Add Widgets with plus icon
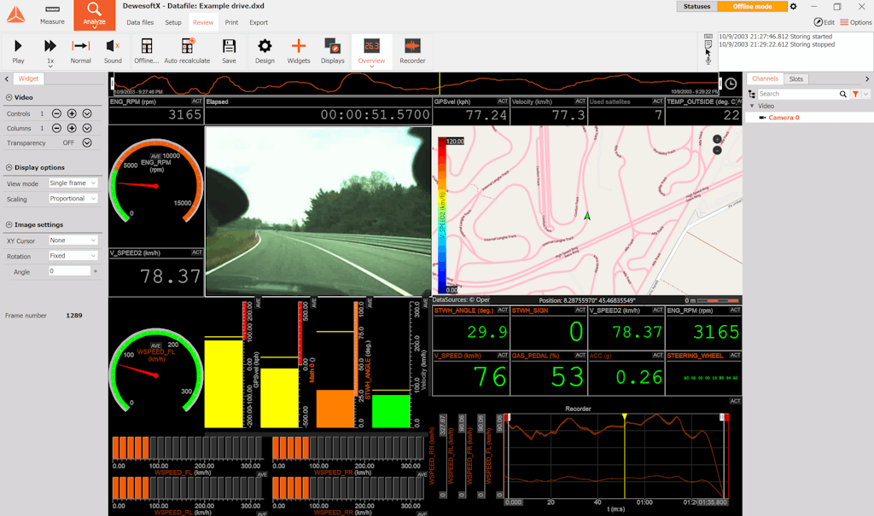Image resolution: width=874 pixels, height=516 pixels. coord(299,51)
